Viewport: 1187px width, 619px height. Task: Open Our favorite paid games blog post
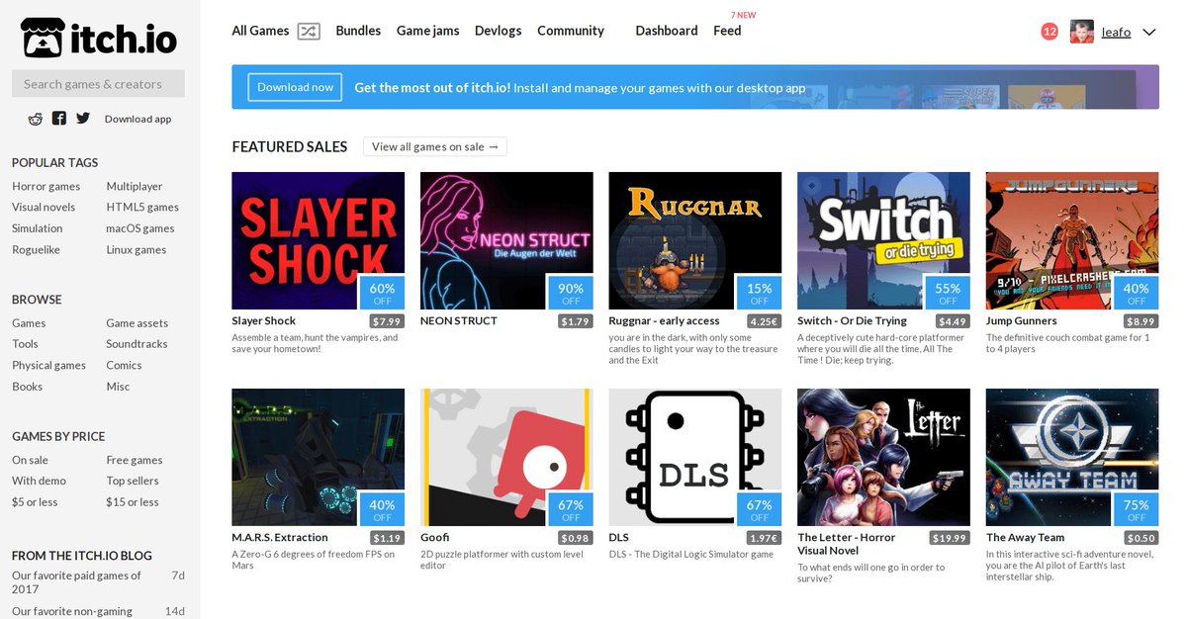[x=76, y=581]
